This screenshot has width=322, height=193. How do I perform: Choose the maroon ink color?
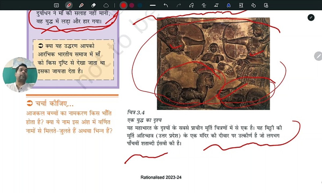pos(132,5)
